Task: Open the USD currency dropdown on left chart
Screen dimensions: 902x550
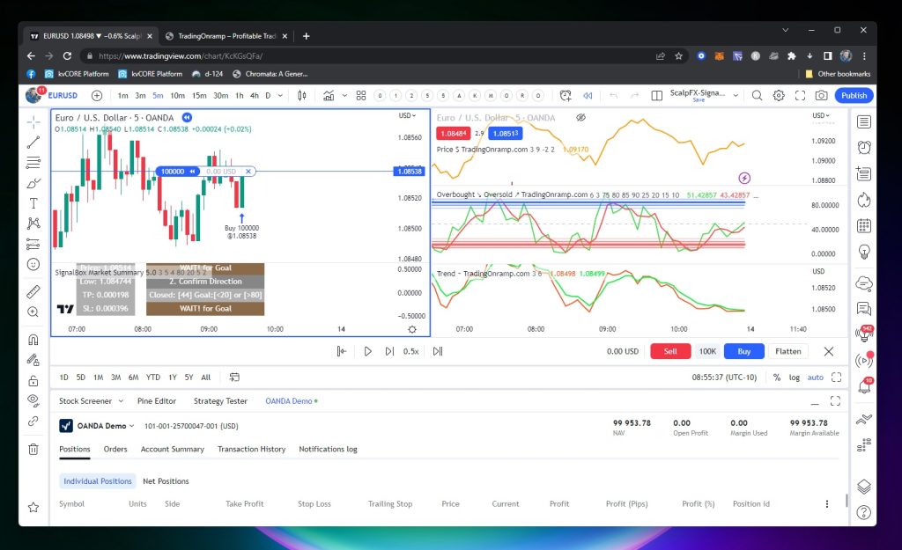Action: [408, 115]
